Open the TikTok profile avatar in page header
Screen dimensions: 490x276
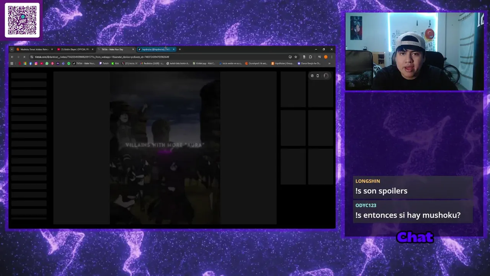(x=326, y=76)
